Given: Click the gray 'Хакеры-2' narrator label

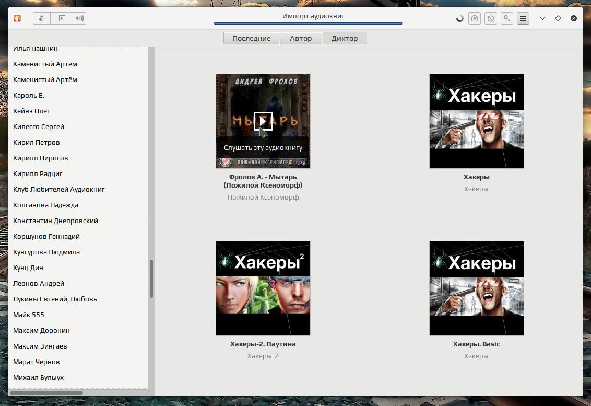Looking at the screenshot, I should (263, 356).
